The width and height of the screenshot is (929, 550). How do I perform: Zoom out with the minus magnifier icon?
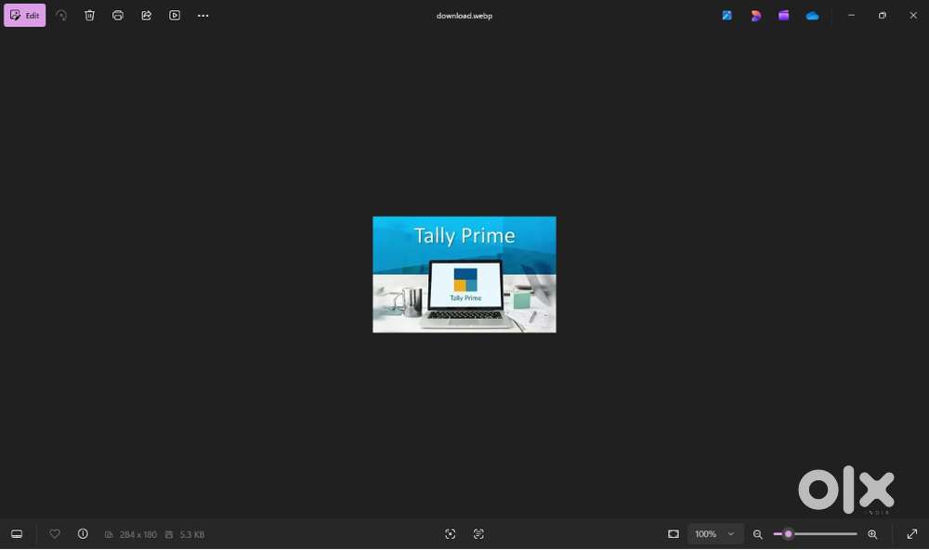[758, 534]
